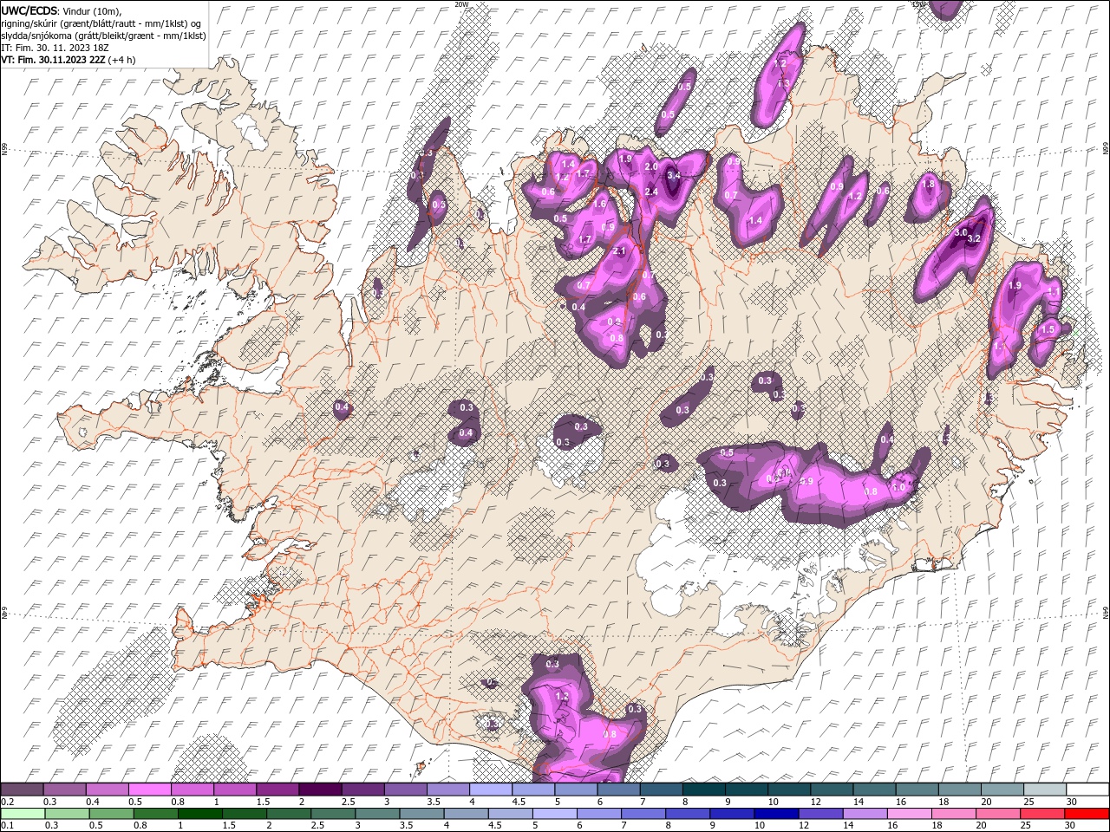
Task: Click the 2.1 snowfall value on the map
Action: coord(619,251)
